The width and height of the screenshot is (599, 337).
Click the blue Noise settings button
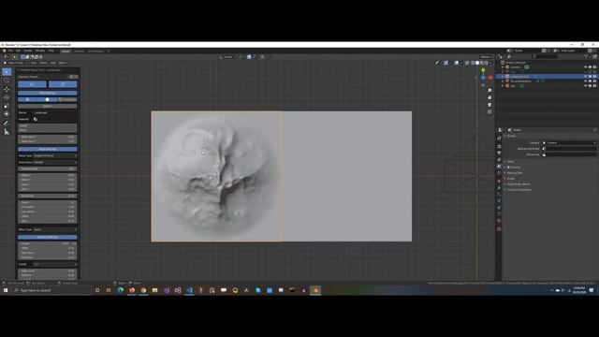[48, 149]
